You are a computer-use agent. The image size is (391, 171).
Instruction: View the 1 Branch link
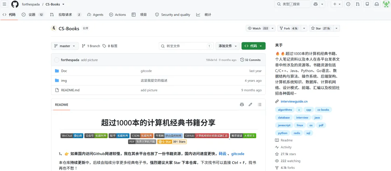point(91,46)
